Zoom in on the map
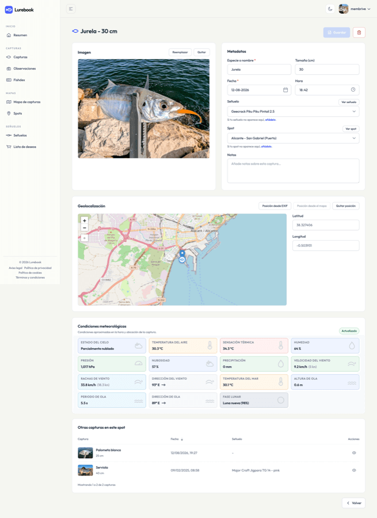 pyautogui.click(x=85, y=220)
